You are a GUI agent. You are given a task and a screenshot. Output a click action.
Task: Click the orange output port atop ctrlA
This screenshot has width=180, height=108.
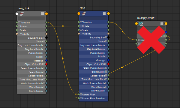[x=109, y=13]
